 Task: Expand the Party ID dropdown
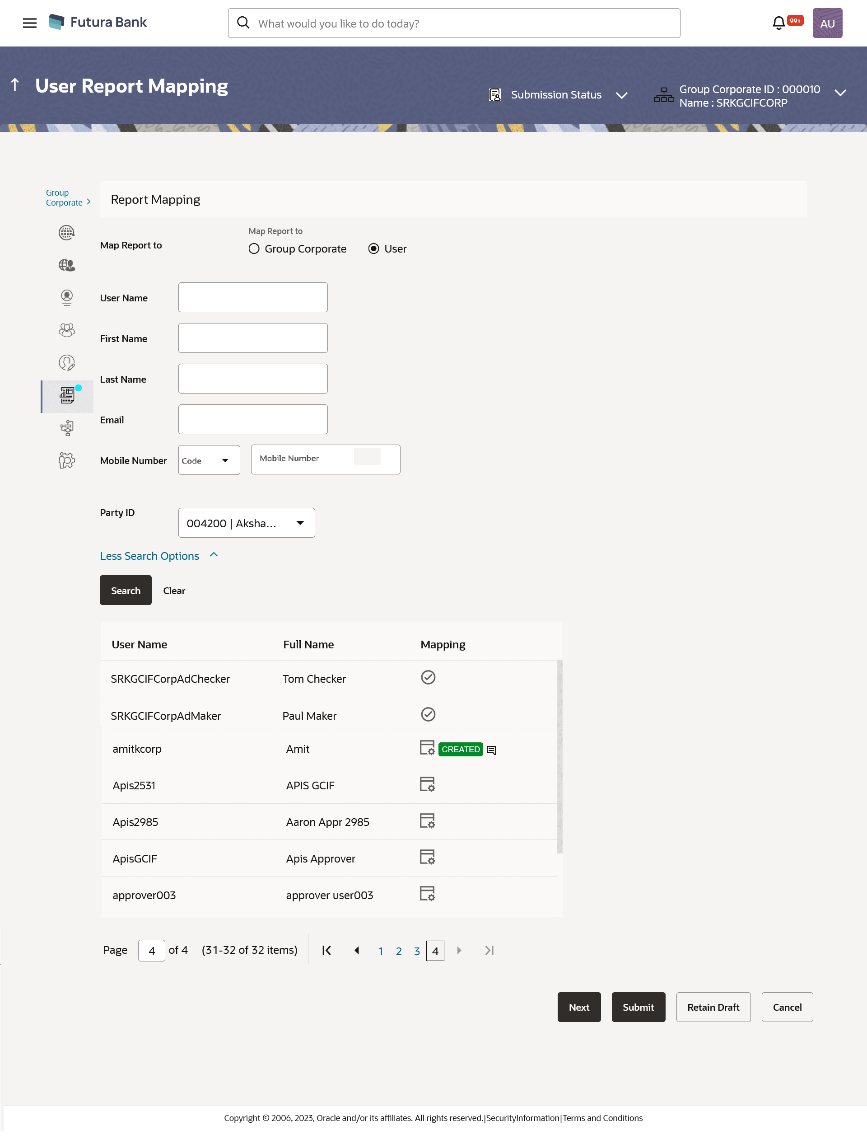247,523
